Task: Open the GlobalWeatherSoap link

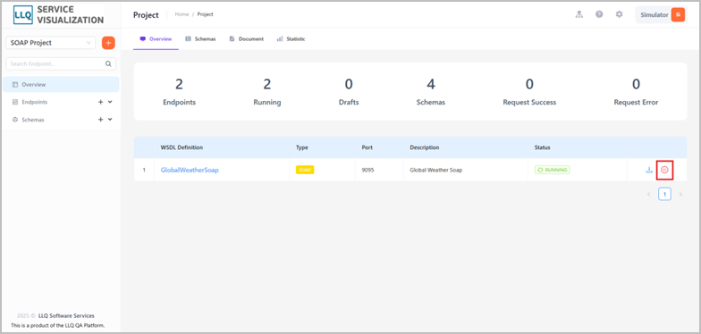Action: 190,170
